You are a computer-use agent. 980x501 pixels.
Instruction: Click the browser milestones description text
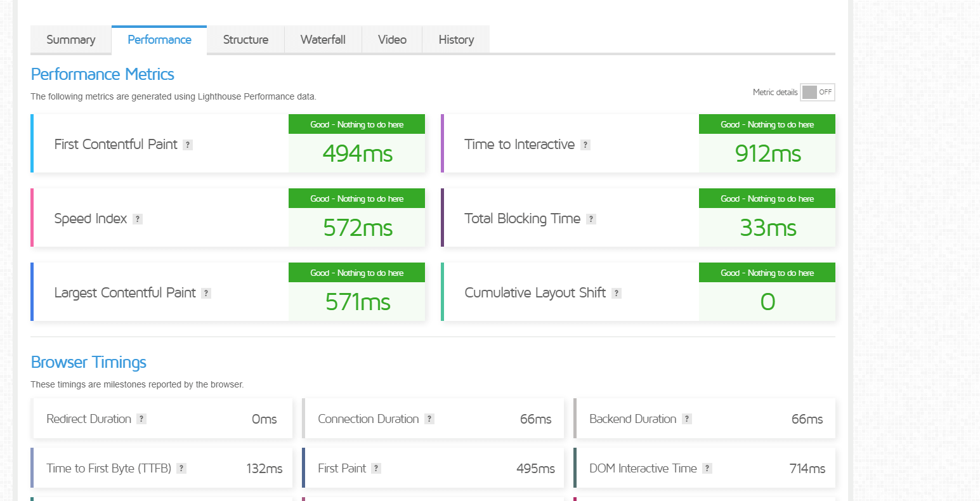click(137, 384)
